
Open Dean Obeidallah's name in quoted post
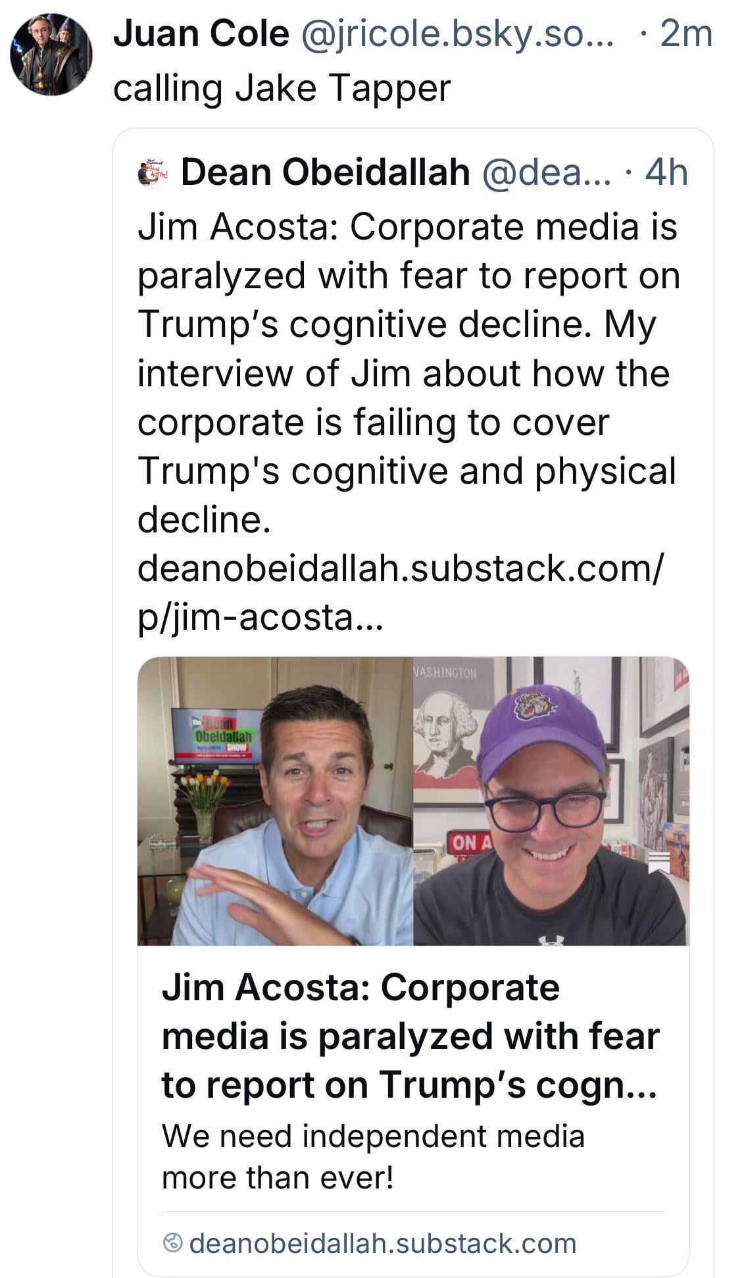pos(325,172)
